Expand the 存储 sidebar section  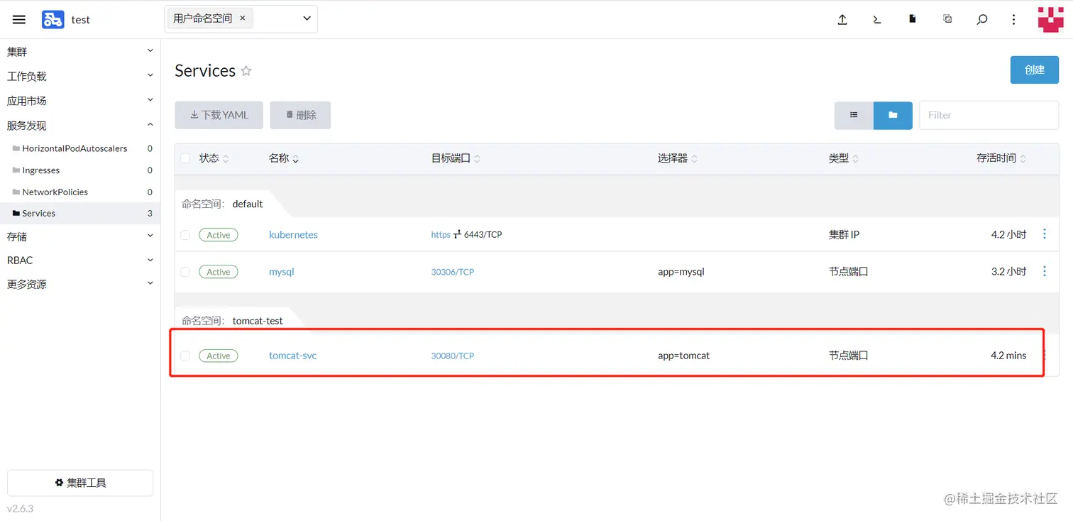[x=80, y=236]
